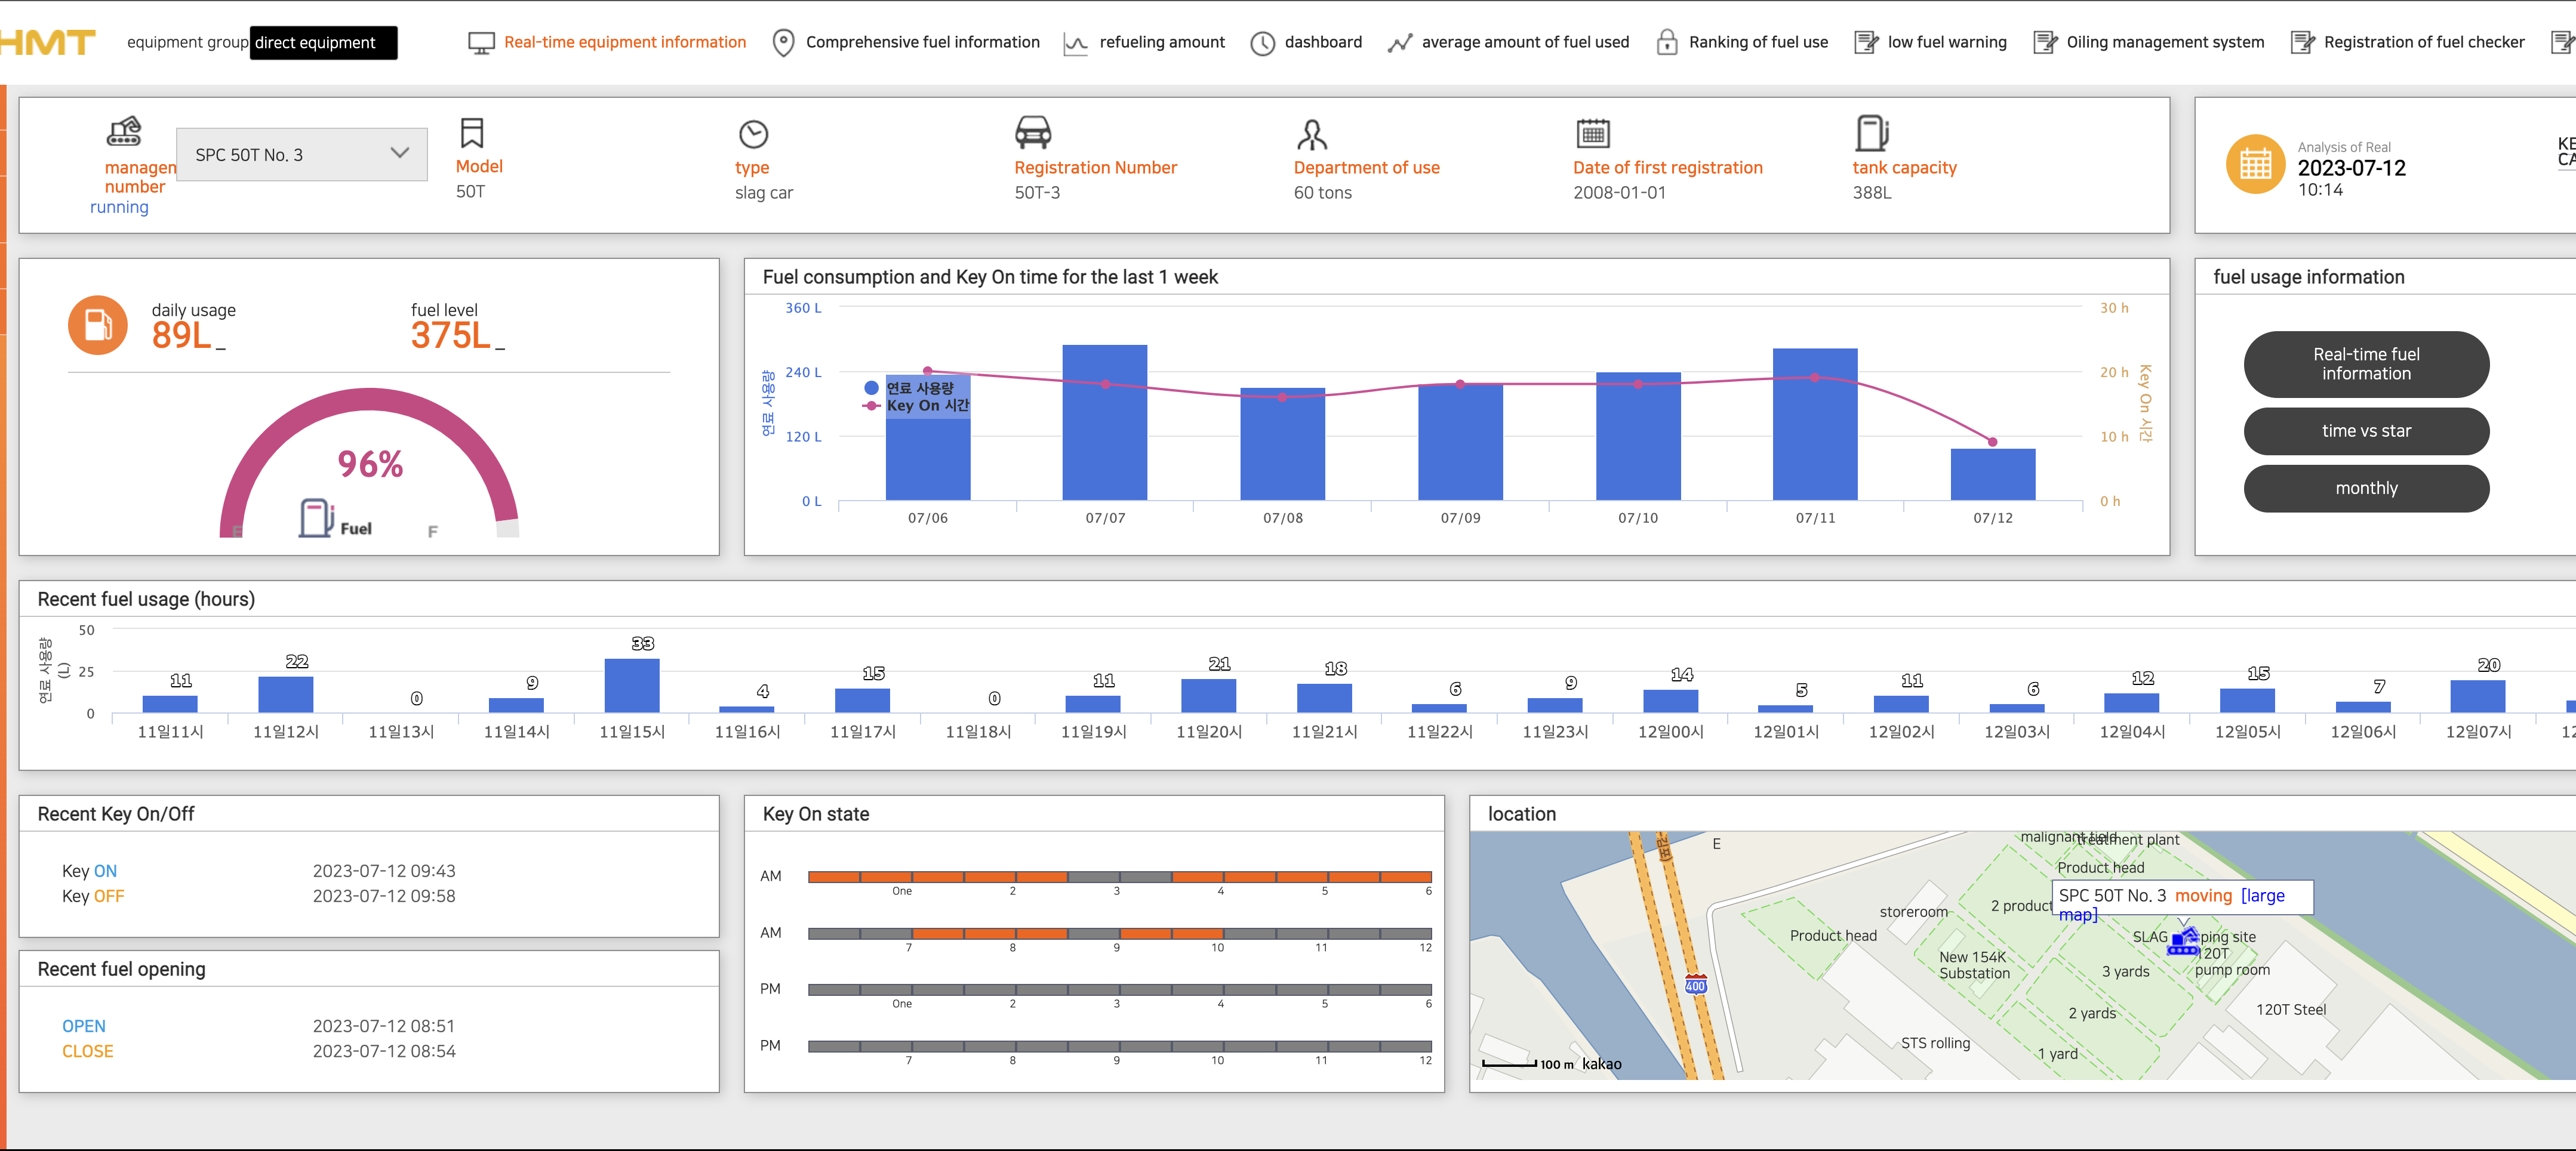Click the Real-time fuel information button

2365,364
